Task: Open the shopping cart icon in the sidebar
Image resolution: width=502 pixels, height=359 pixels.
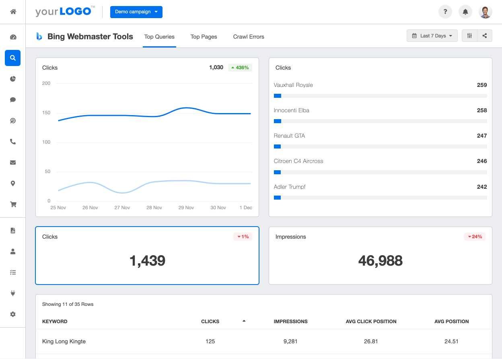Action: (13, 204)
